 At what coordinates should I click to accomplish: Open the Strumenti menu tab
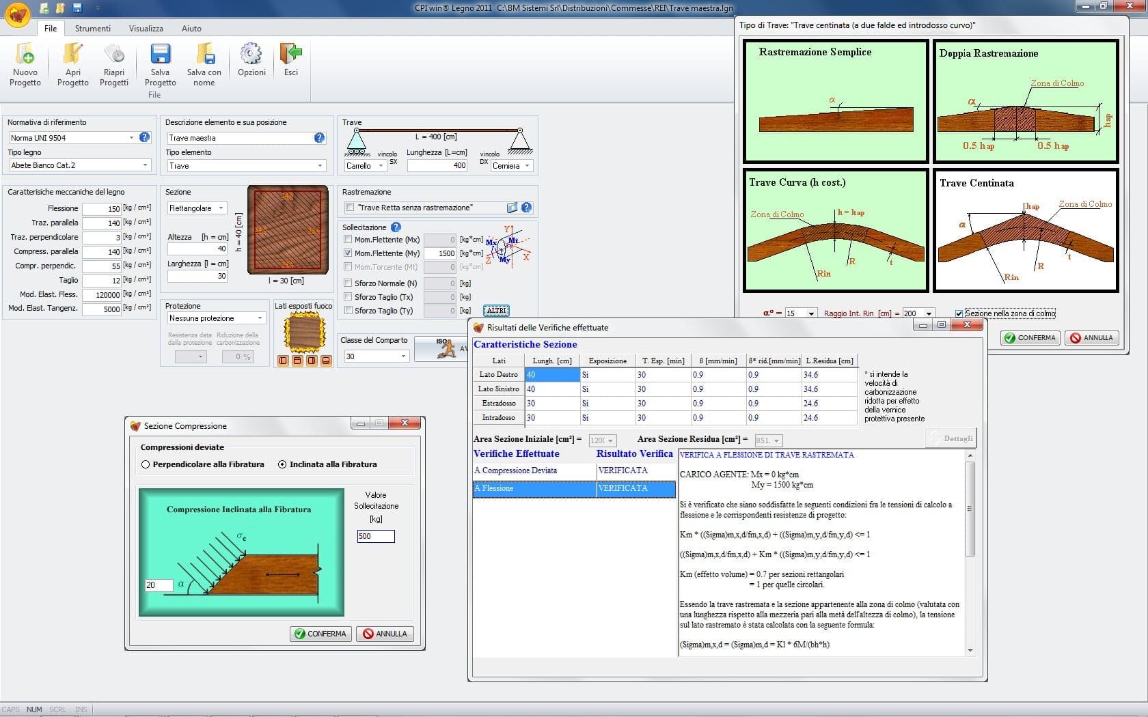[x=92, y=29]
